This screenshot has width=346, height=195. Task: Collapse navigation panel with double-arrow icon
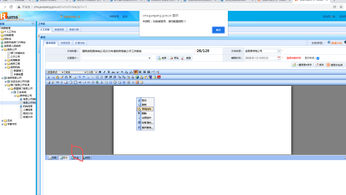[33, 24]
